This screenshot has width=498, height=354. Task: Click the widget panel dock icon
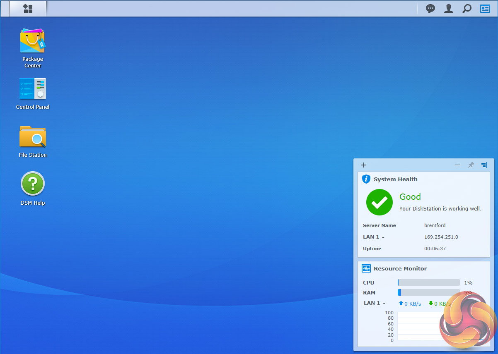[484, 165]
